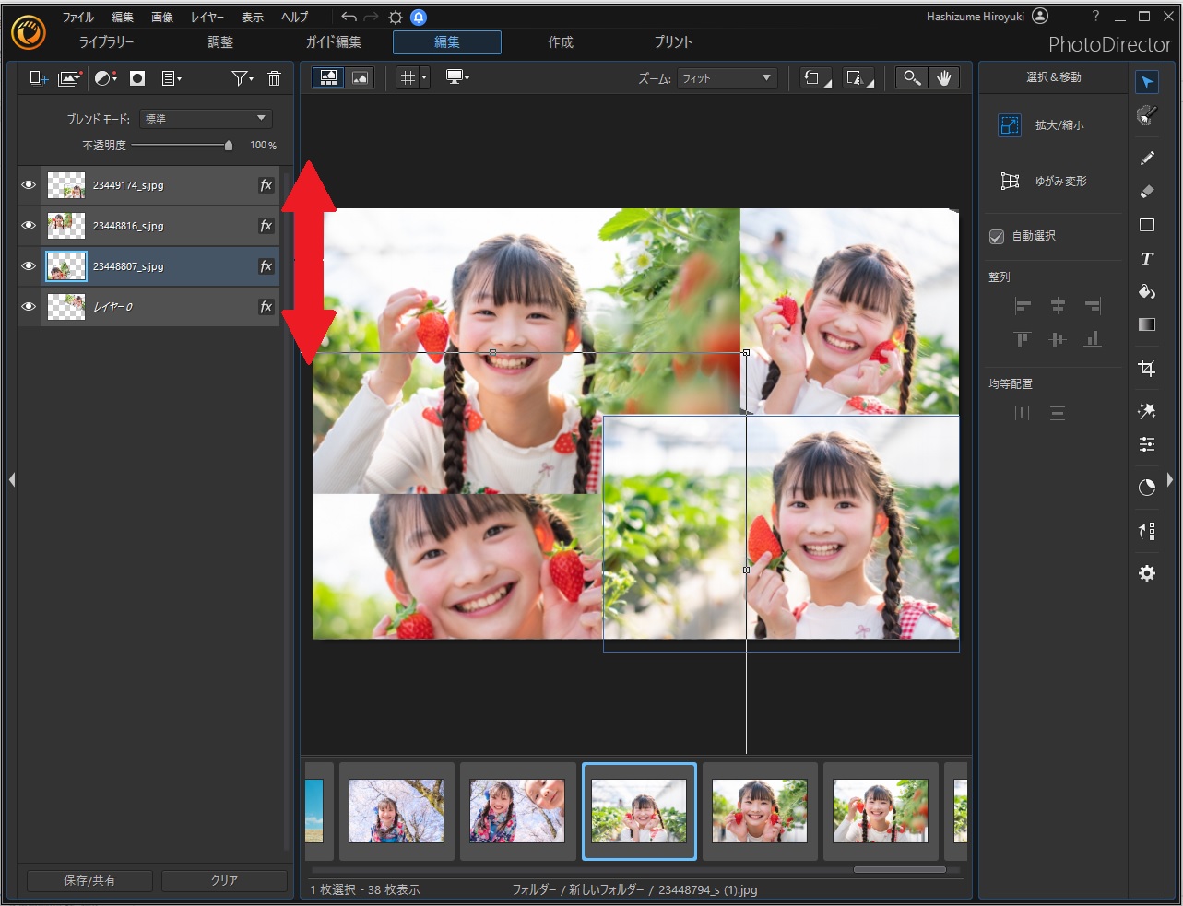The width and height of the screenshot is (1183, 906).
Task: Select the Eraser tool
Action: click(x=1147, y=192)
